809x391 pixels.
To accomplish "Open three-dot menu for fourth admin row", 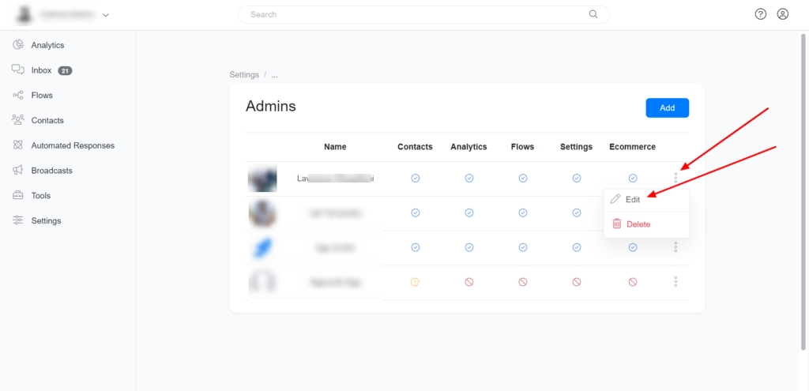I will point(675,282).
